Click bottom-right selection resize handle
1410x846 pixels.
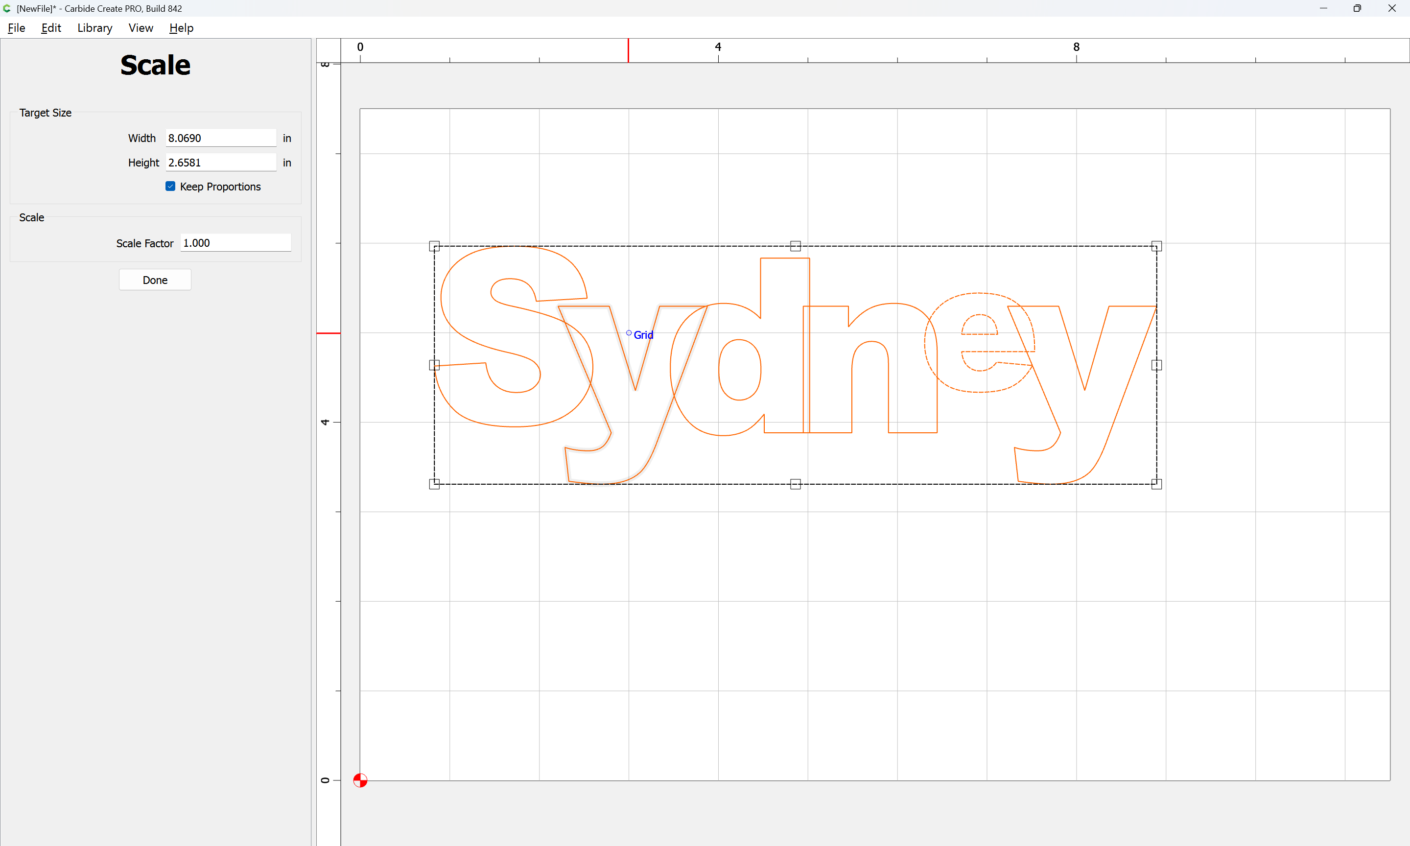[x=1156, y=484]
